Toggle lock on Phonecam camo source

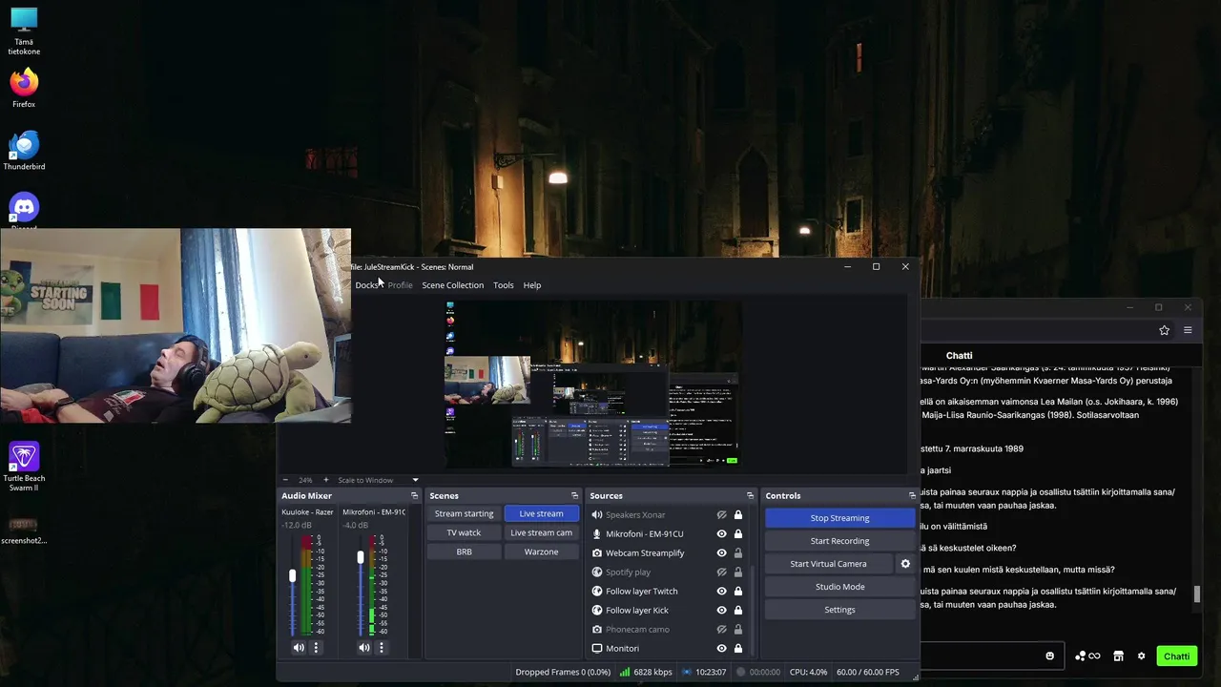point(737,630)
